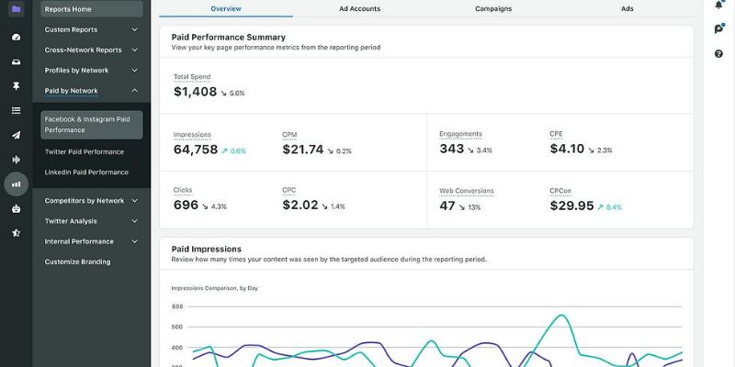Click the 64,758 impressions value
The image size is (735, 367).
[x=196, y=150]
